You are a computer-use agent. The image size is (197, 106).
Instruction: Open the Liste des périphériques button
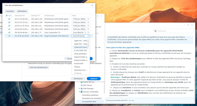tap(39, 67)
